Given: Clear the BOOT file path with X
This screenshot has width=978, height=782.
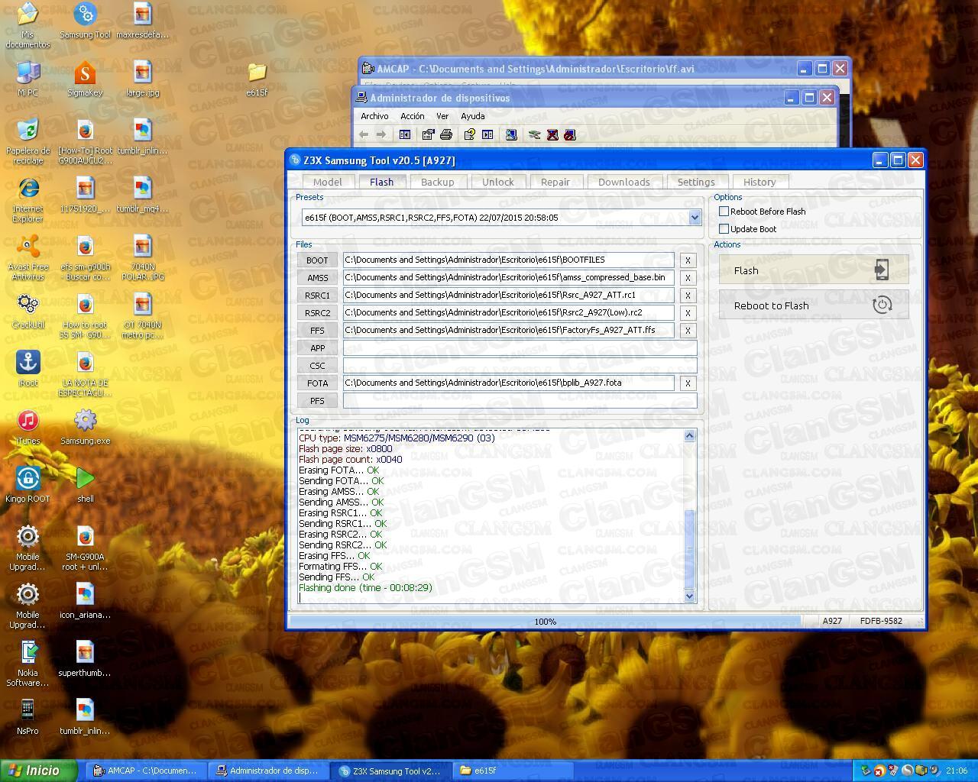Looking at the screenshot, I should click(x=688, y=260).
